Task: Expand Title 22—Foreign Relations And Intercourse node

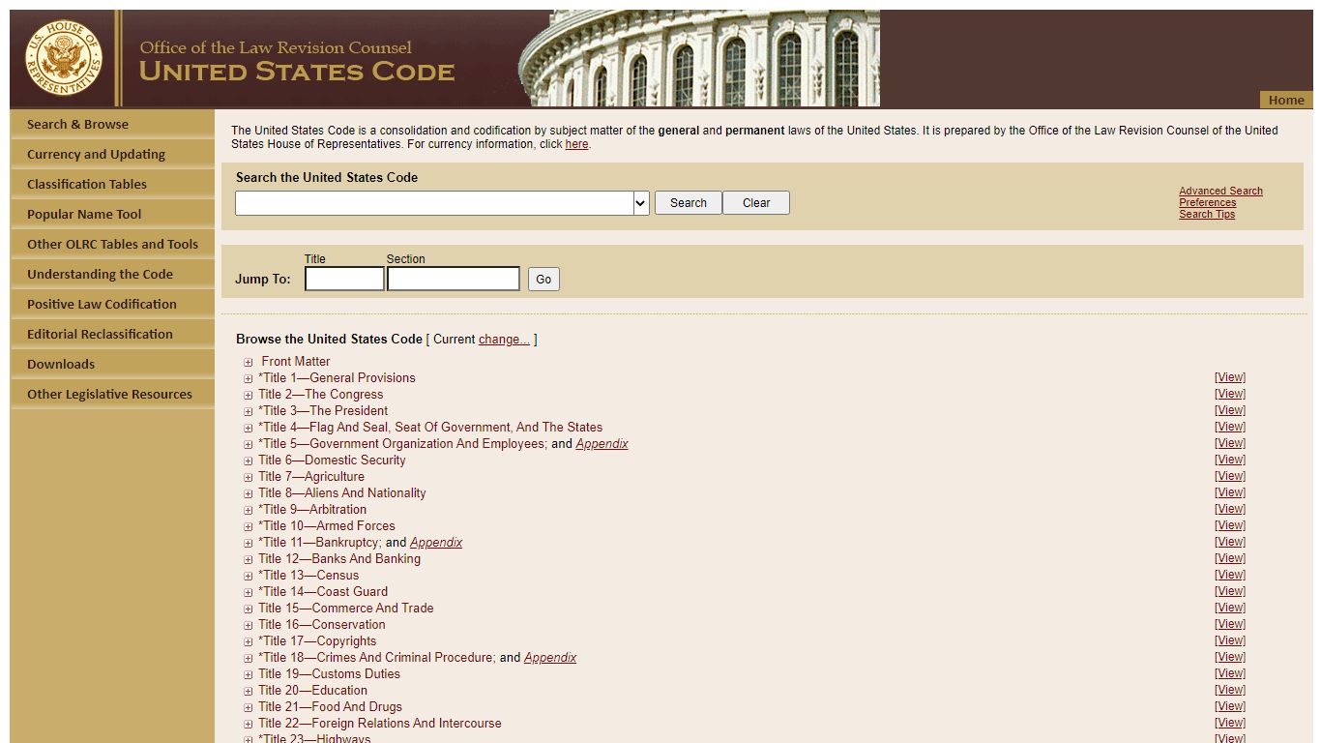Action: [x=249, y=725]
